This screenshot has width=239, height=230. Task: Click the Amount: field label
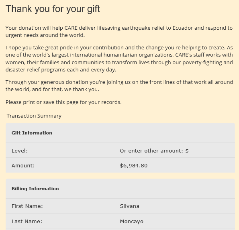pos(23,165)
